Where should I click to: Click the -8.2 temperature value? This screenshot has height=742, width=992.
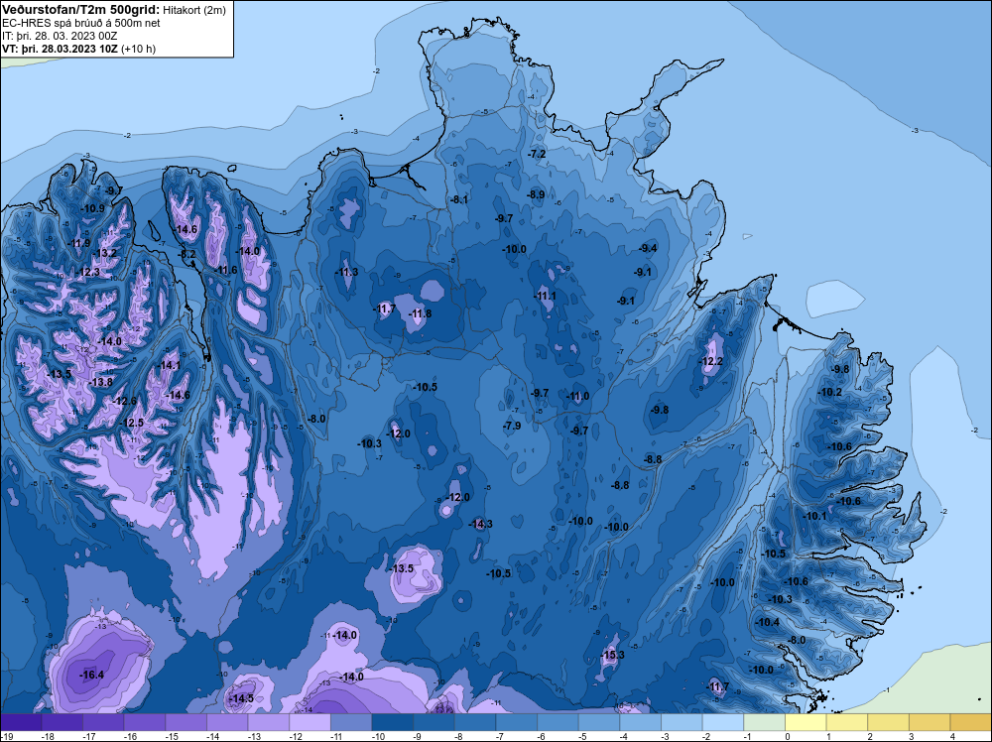[x=186, y=254]
